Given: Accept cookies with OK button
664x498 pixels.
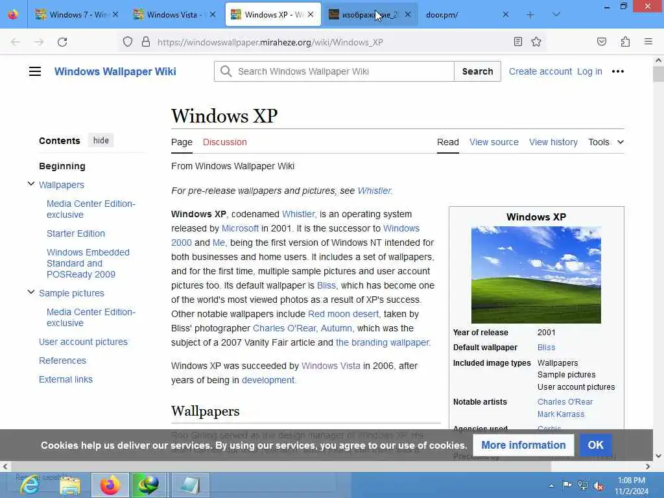Looking at the screenshot, I should click(x=595, y=445).
